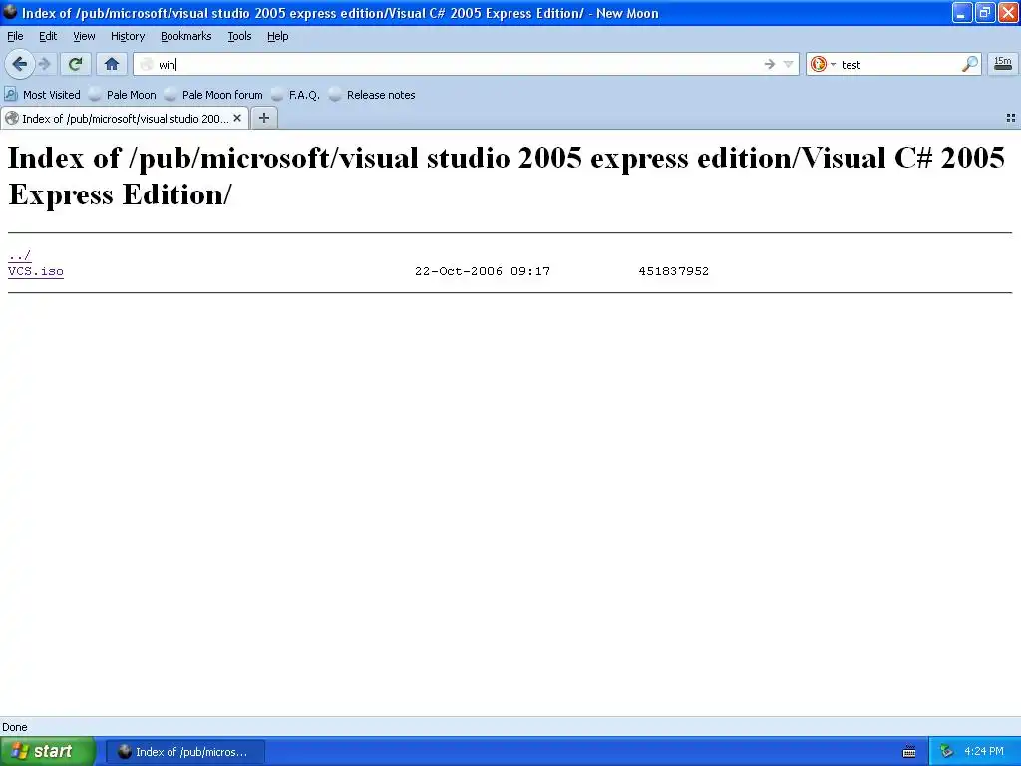
Task: Click the file size 451837952
Action: 673,271
